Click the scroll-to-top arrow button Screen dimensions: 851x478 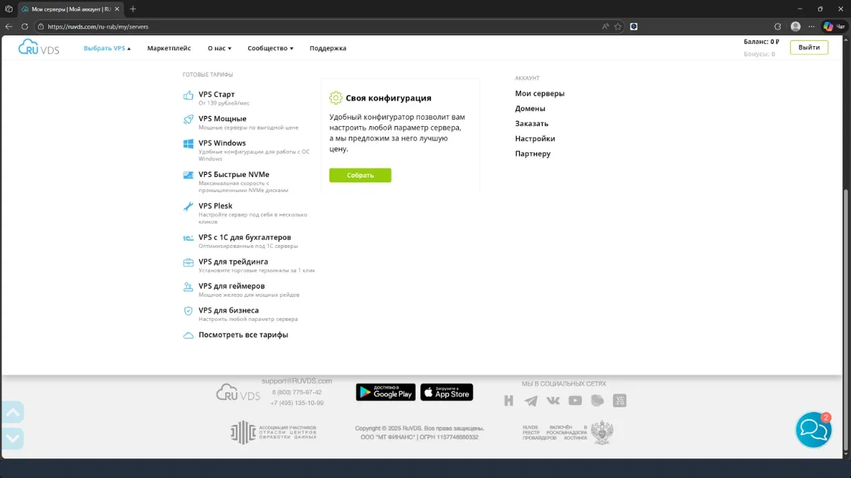pos(13,412)
